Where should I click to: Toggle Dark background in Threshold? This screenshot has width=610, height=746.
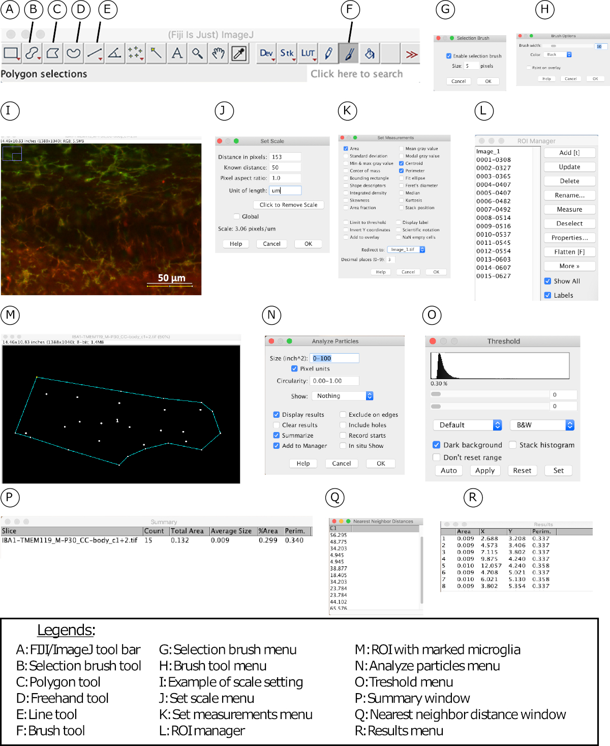(x=436, y=445)
